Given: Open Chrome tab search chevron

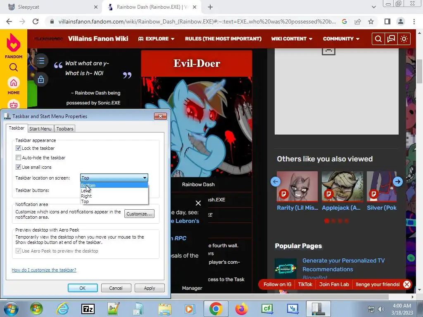Looking at the screenshot, I should pos(373,7).
